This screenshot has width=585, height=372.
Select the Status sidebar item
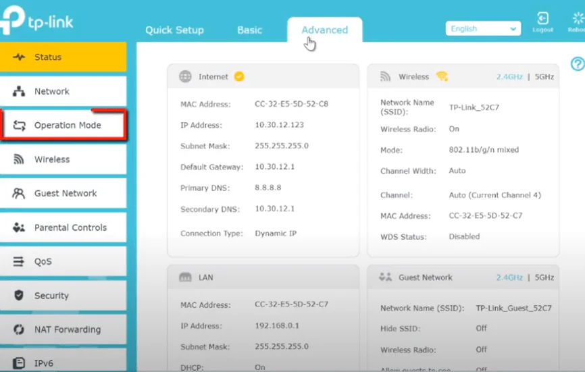(48, 57)
